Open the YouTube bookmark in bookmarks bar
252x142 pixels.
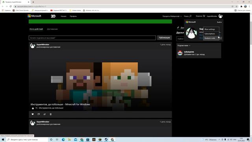59,10
